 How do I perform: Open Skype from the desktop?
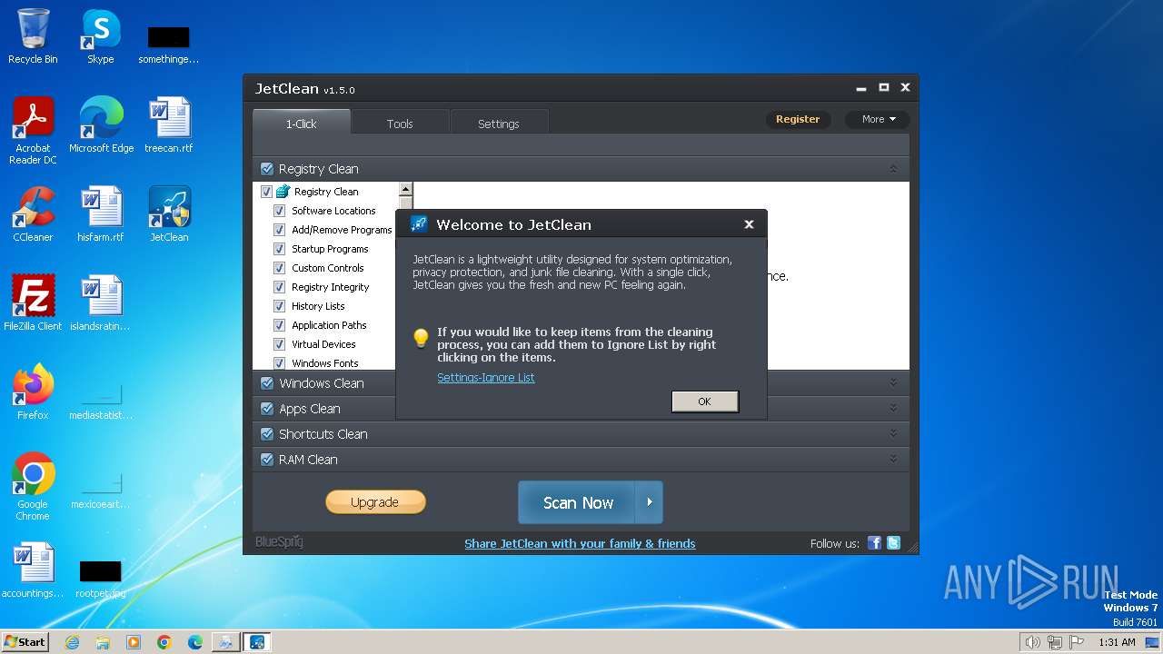pos(100,36)
